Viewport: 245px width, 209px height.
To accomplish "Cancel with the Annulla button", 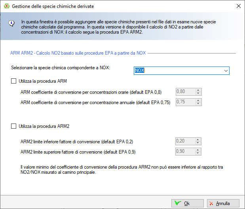I will tap(223, 203).
